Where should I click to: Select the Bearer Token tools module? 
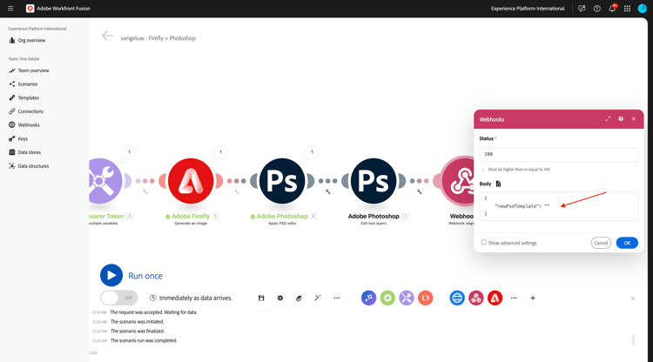click(105, 181)
